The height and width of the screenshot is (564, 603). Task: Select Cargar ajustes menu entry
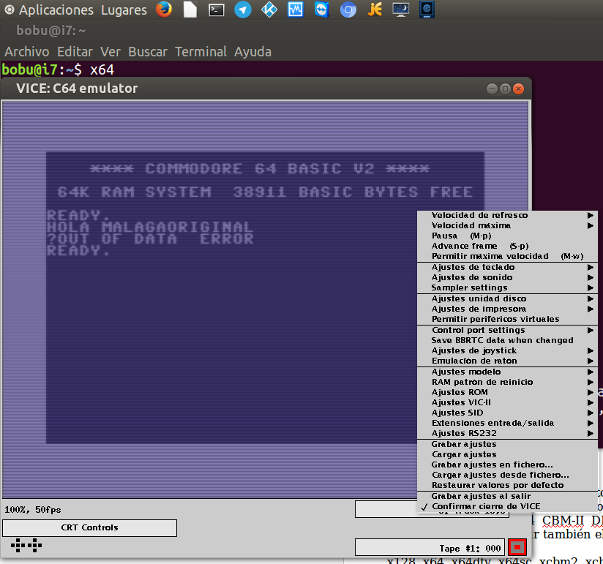point(507,454)
